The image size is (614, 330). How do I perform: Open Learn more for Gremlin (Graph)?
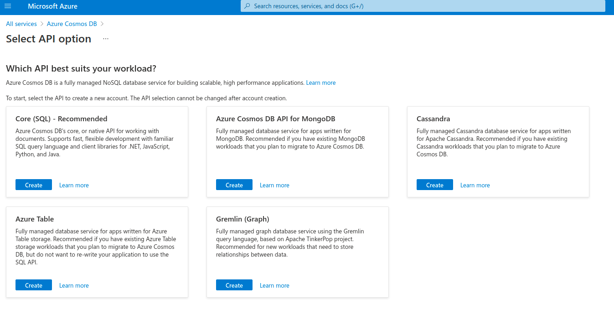coord(274,285)
